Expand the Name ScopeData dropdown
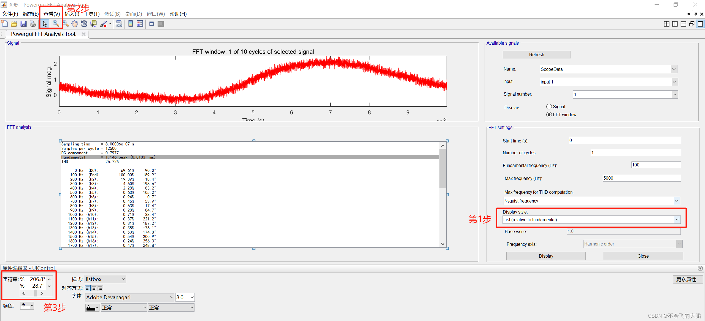 (674, 69)
